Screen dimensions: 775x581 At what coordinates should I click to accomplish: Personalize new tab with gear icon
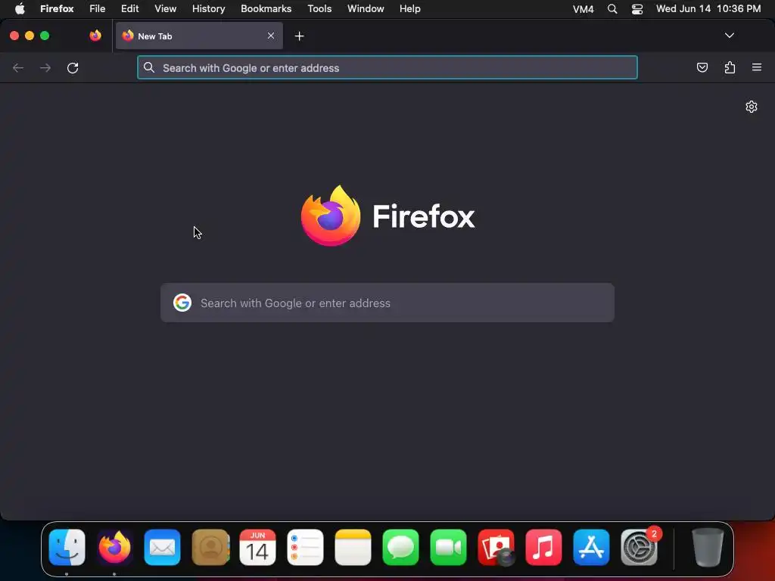pyautogui.click(x=752, y=107)
